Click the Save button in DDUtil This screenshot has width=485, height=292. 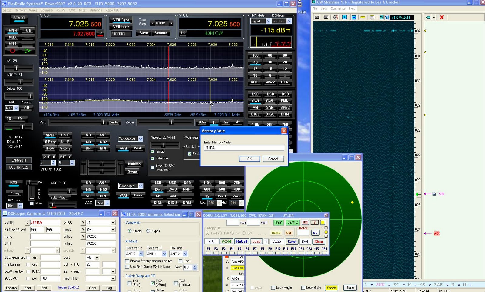pyautogui.click(x=292, y=242)
